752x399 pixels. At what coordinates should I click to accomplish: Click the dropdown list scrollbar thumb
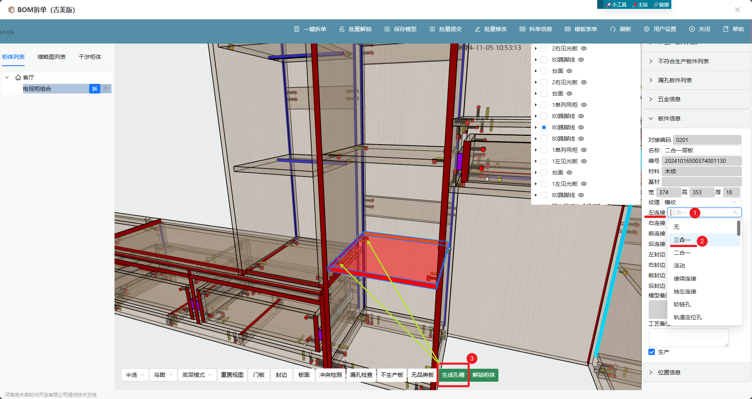[738, 228]
